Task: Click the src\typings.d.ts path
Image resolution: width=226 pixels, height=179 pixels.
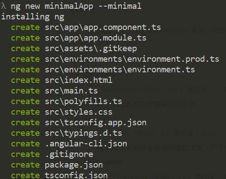Action: 83,133
